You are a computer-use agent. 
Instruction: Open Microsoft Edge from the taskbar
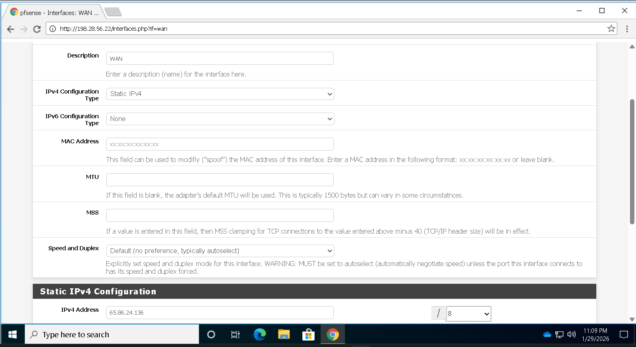(x=259, y=334)
